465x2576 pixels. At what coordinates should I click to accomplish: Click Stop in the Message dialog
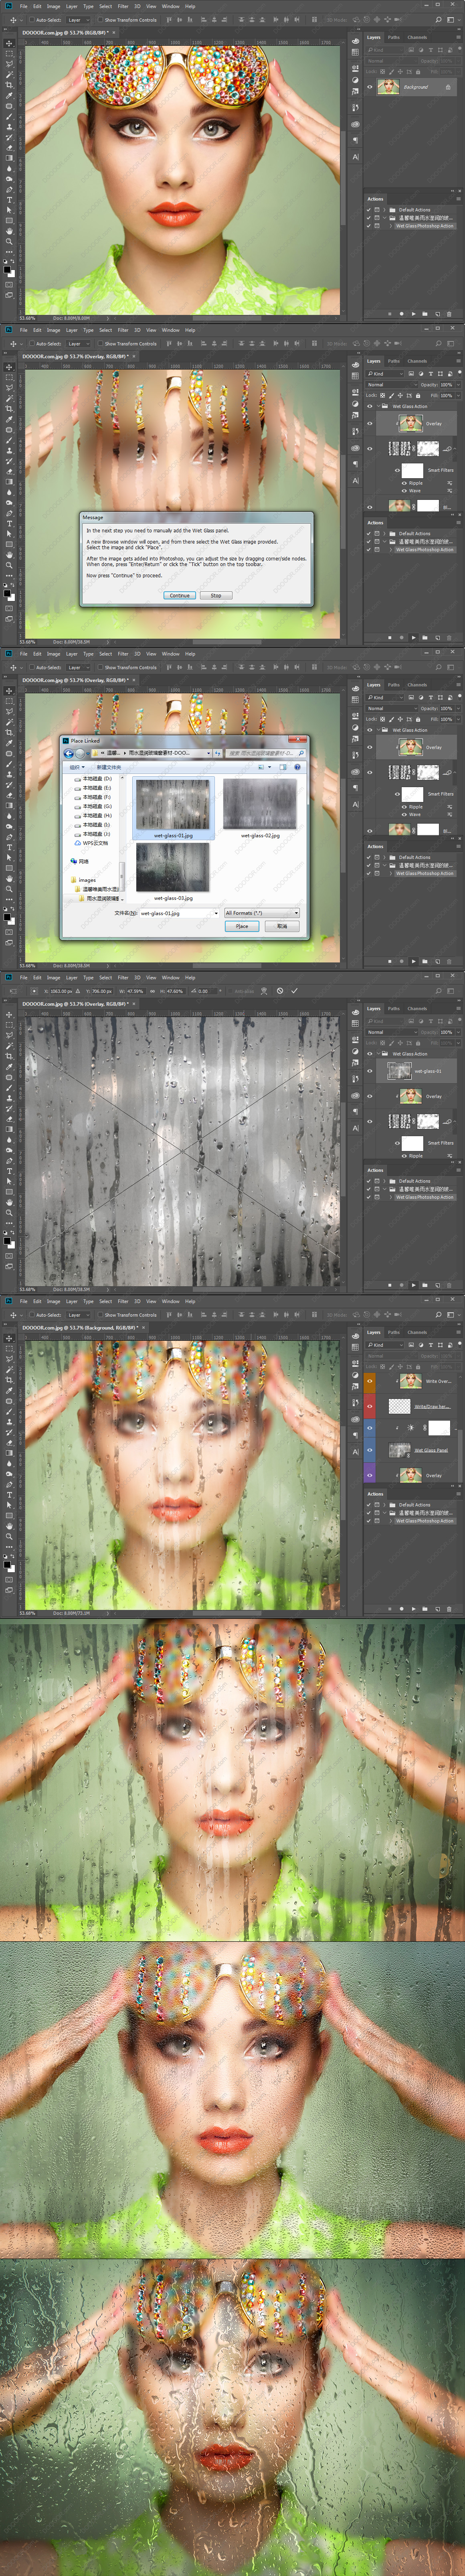coord(216,595)
